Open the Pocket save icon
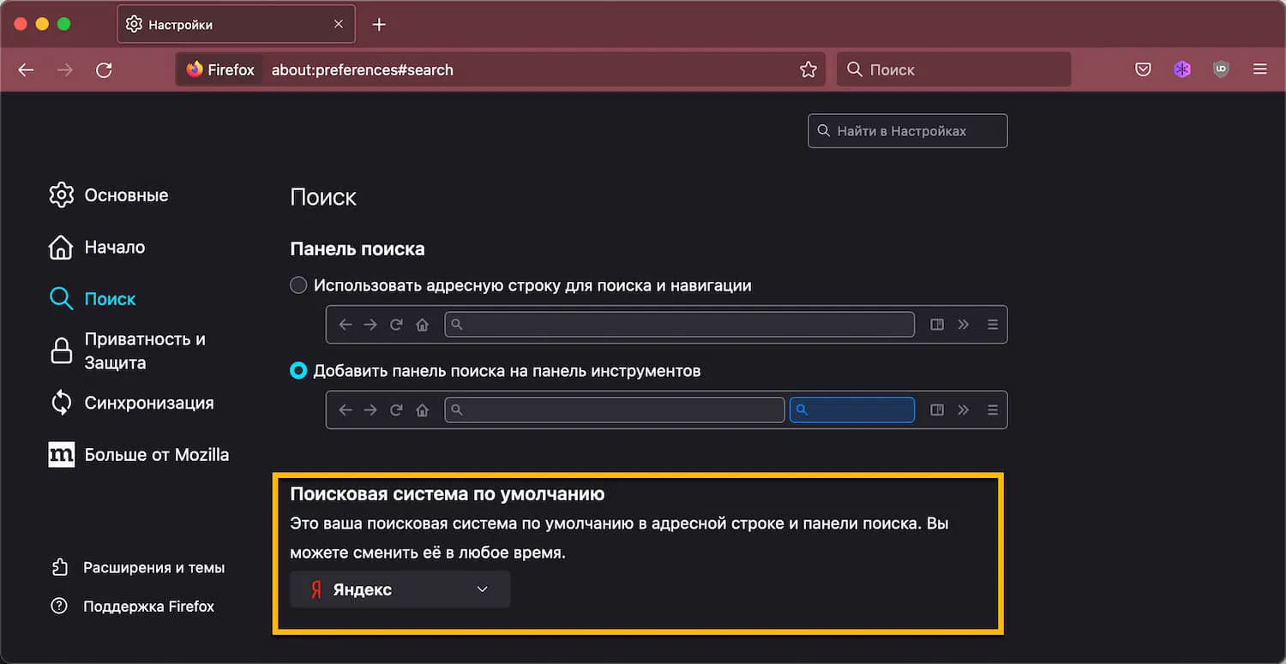 1143,70
